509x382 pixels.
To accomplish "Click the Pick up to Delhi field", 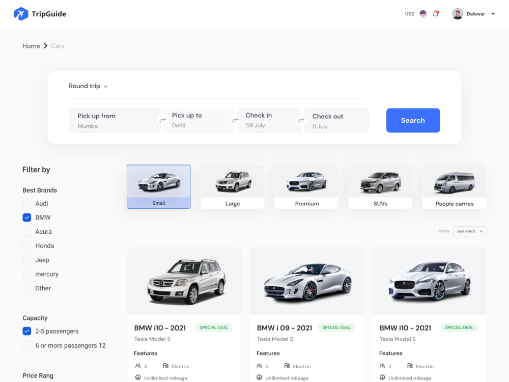I will point(199,121).
